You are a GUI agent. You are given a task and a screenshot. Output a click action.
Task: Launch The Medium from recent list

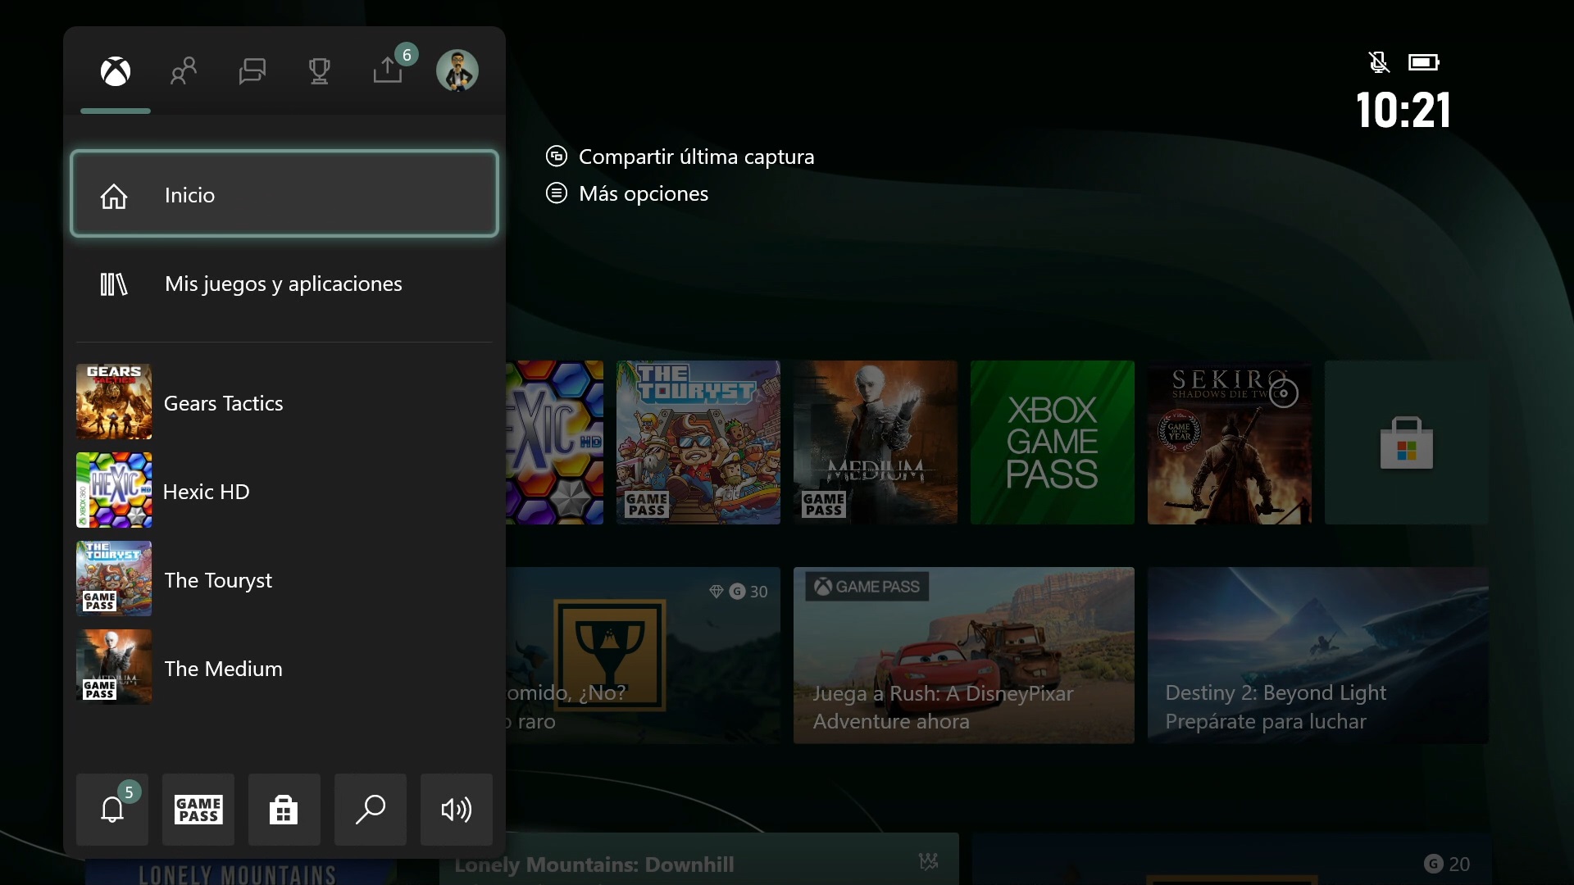pos(222,668)
